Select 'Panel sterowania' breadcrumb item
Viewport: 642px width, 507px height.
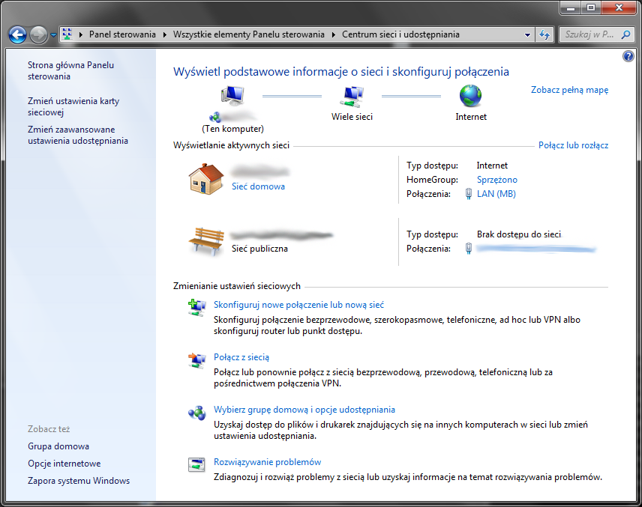tap(122, 34)
